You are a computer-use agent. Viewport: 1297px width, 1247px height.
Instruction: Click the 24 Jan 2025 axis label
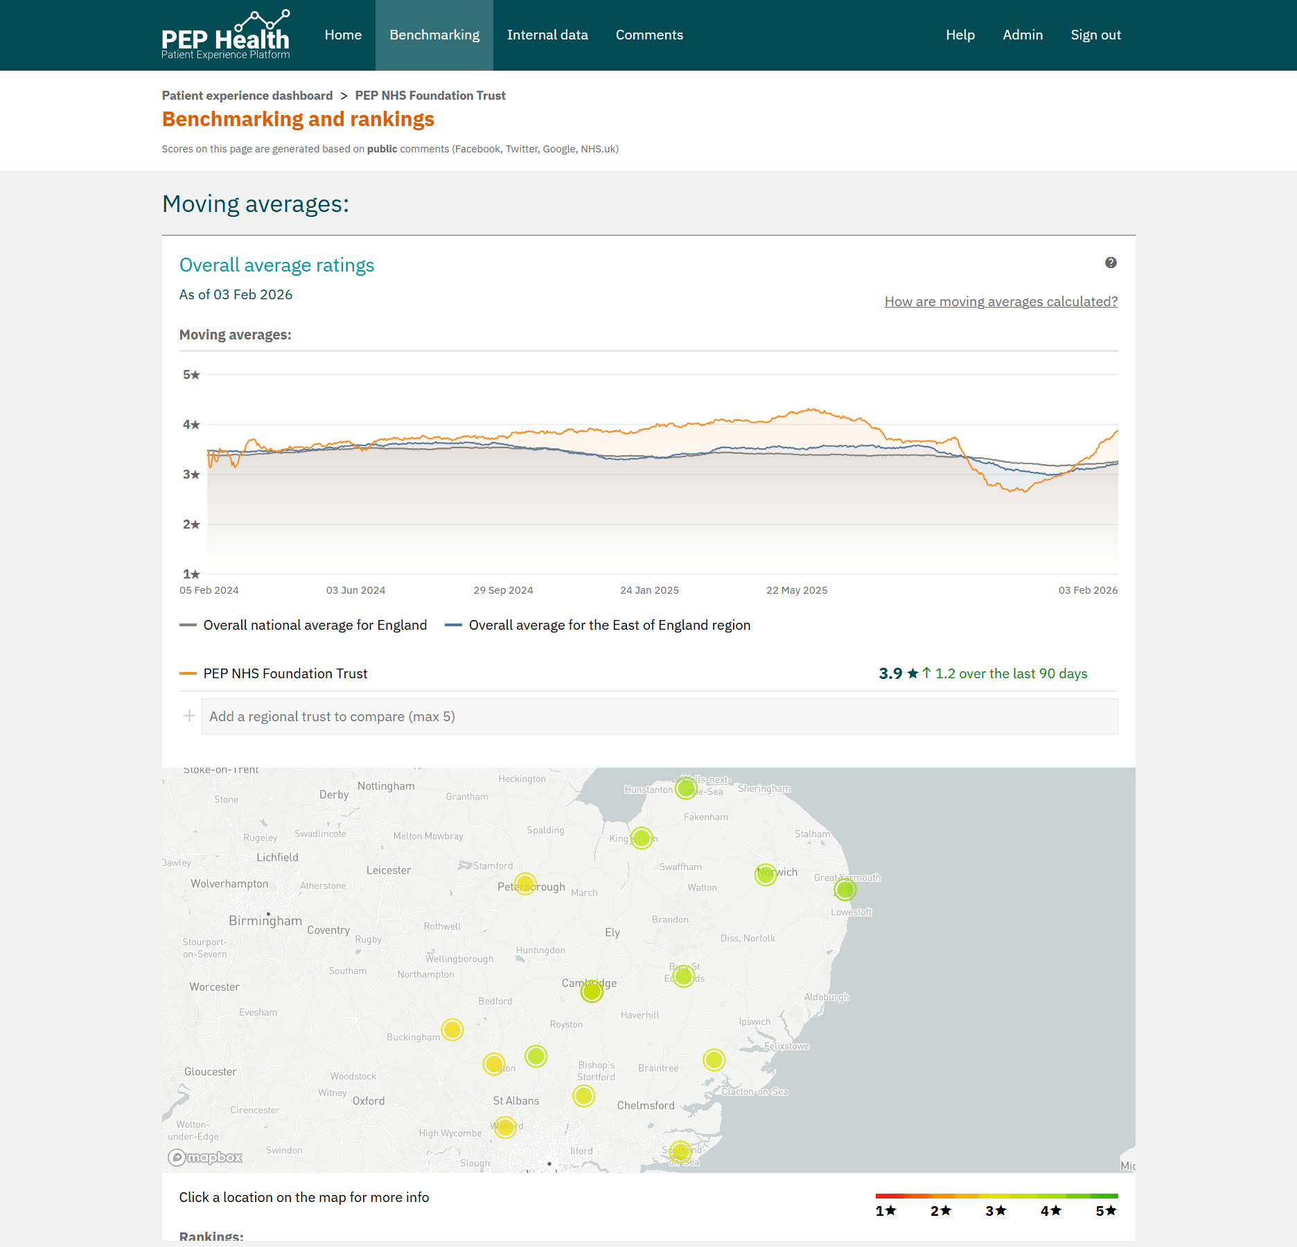click(x=649, y=590)
